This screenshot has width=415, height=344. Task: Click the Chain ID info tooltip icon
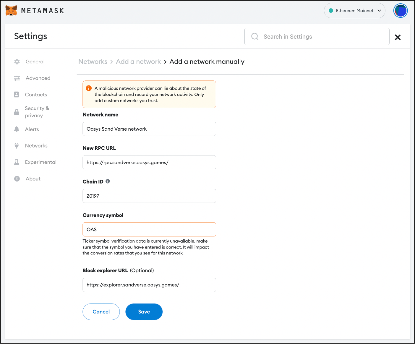(x=108, y=181)
